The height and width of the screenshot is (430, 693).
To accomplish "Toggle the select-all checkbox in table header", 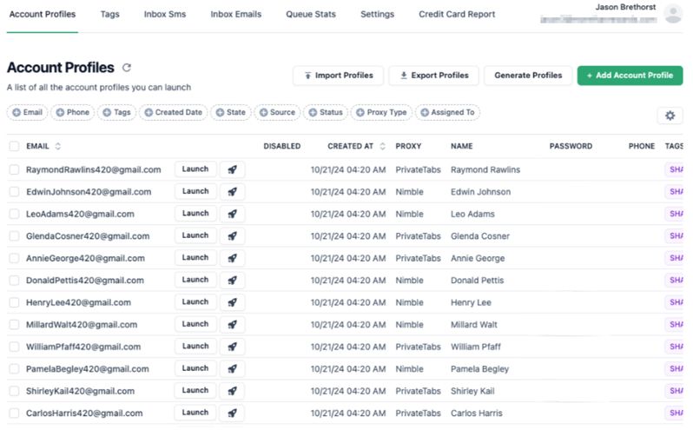I will click(x=14, y=146).
